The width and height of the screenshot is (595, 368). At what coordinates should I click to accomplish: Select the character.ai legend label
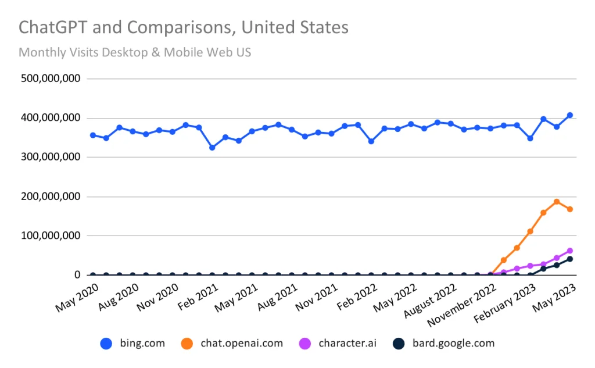point(347,344)
